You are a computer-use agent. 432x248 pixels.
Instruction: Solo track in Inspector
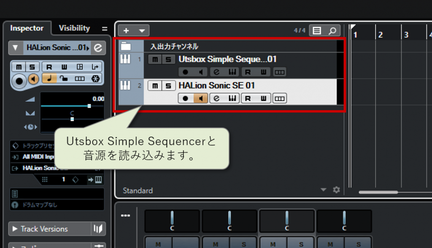point(32,67)
